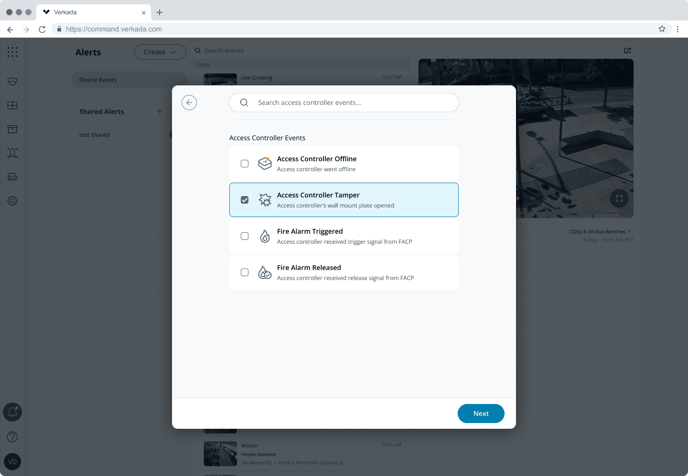Focus the search access controller events field

(x=344, y=103)
